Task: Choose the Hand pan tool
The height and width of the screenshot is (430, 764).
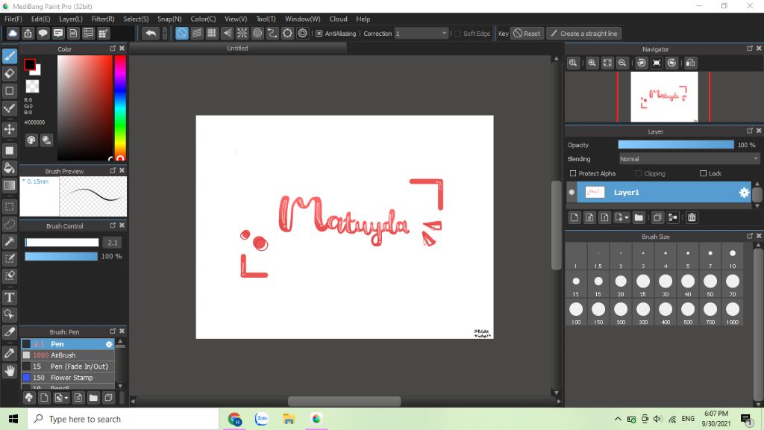Action: [10, 370]
